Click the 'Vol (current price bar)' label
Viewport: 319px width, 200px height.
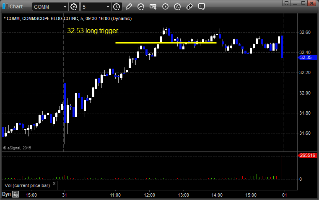(x=27, y=185)
